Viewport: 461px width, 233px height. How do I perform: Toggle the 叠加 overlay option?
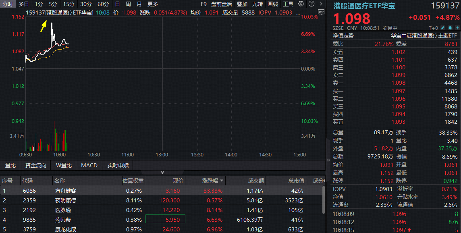coord(242,4)
